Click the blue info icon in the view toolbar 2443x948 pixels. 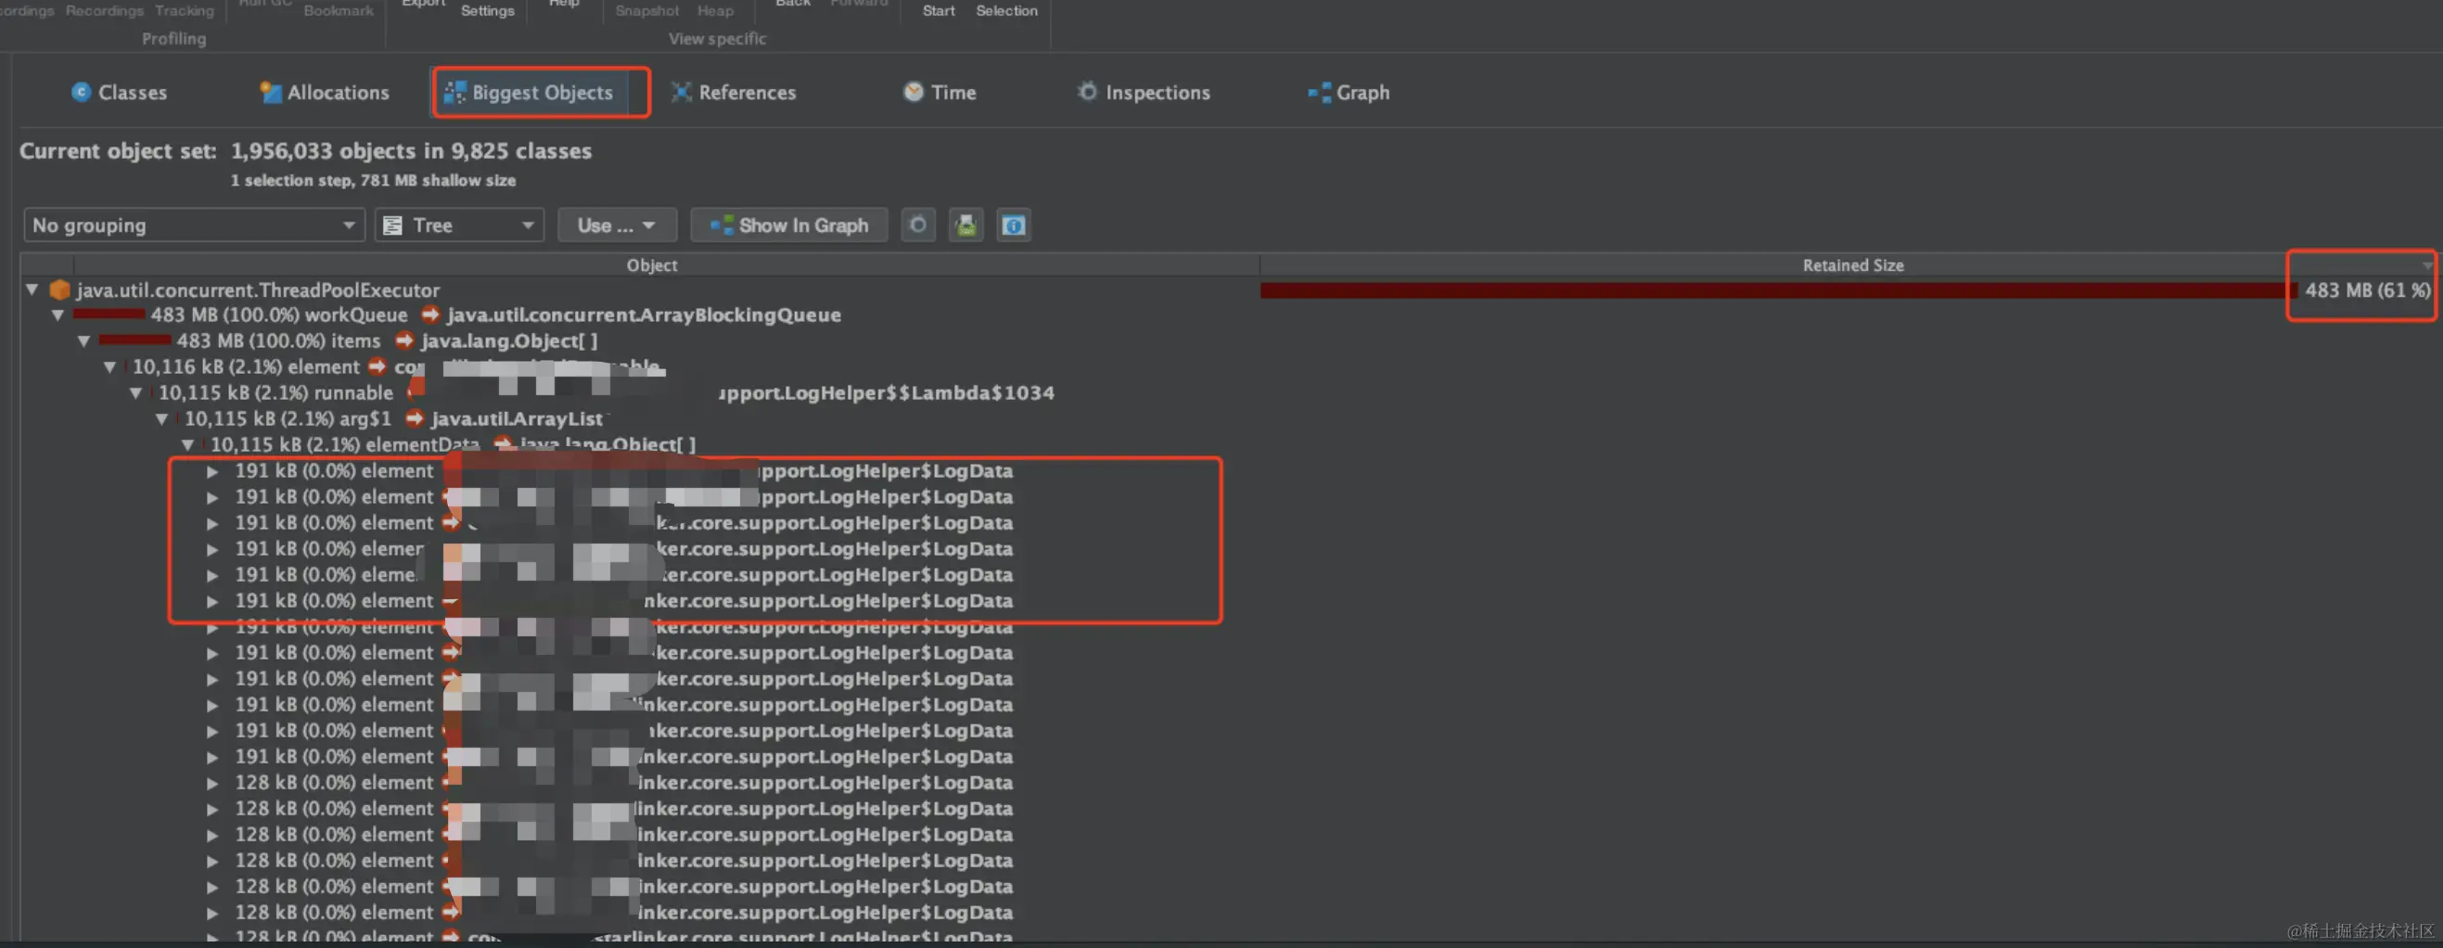(1013, 224)
